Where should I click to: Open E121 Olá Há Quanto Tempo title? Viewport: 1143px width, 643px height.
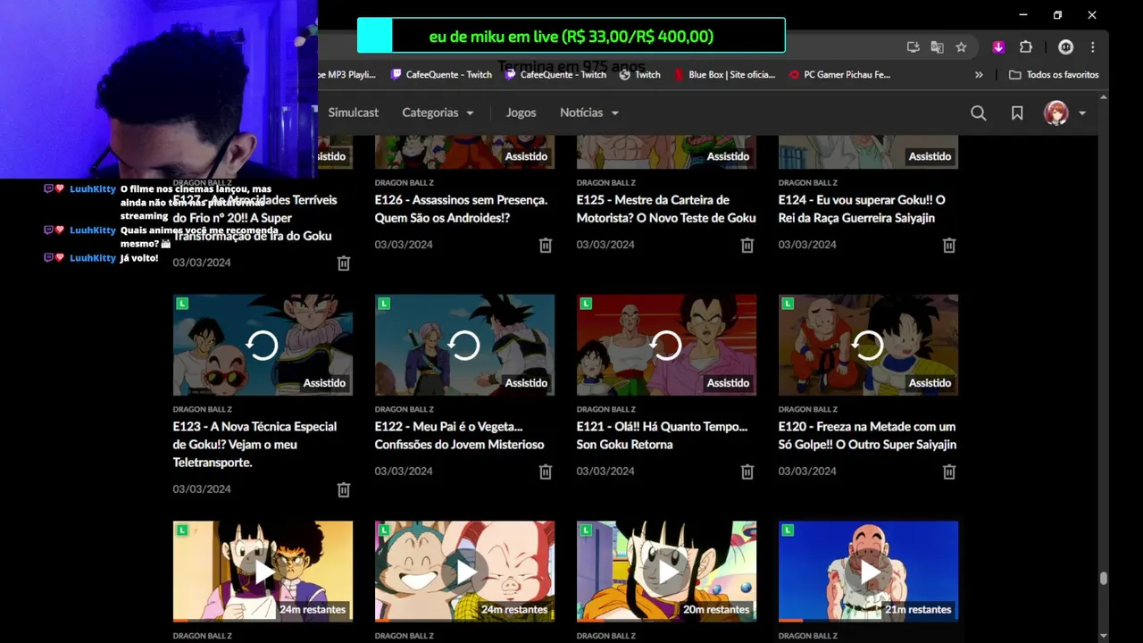point(662,436)
